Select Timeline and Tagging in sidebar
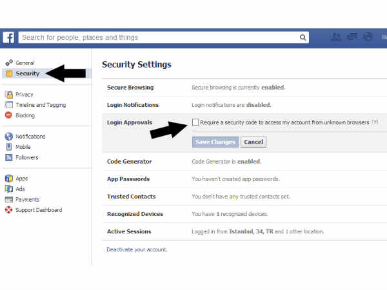 coord(40,105)
